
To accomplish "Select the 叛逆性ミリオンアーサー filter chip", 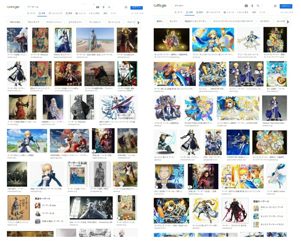I will point(195,21).
